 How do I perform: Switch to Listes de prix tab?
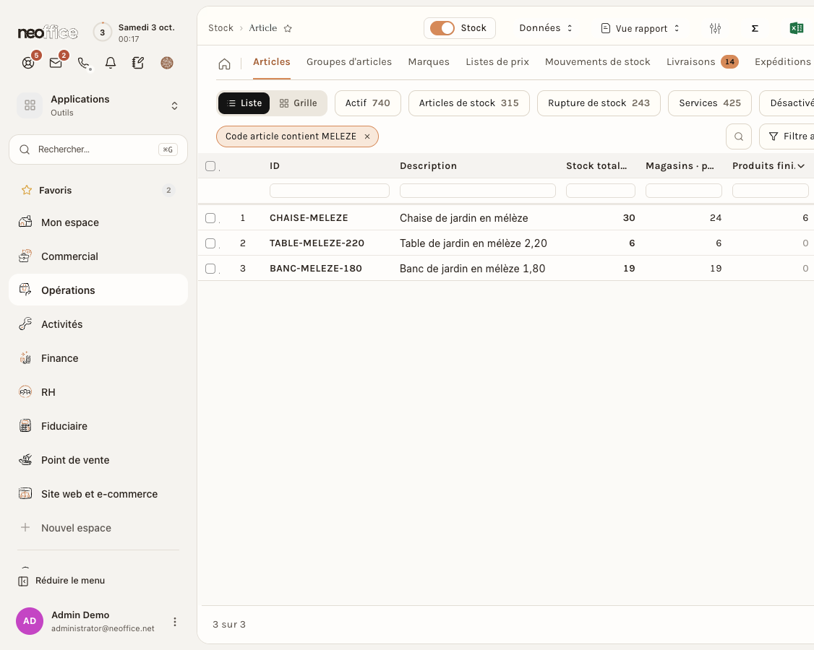(x=497, y=61)
